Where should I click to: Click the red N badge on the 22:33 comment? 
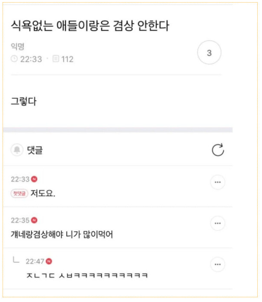point(34,179)
